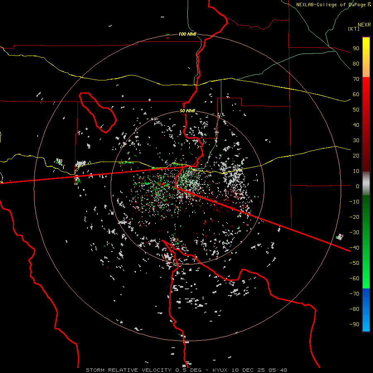This screenshot has height=373, width=373.
Task: Click the 70 value on velocity scale
Action: (x=356, y=79)
